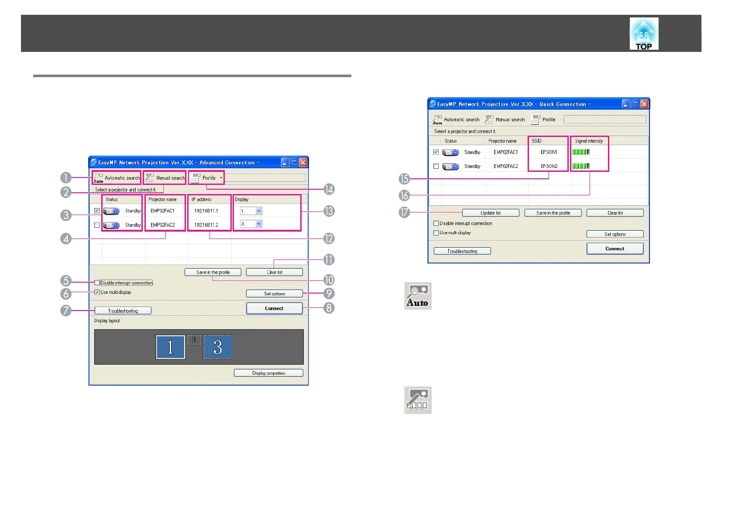This screenshot has width=735, height=519.
Task: Click the signal intensity bar for EPSON1
Action: (581, 152)
